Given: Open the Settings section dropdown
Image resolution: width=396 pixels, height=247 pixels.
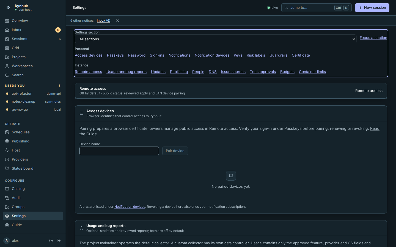Looking at the screenshot, I should (x=216, y=39).
